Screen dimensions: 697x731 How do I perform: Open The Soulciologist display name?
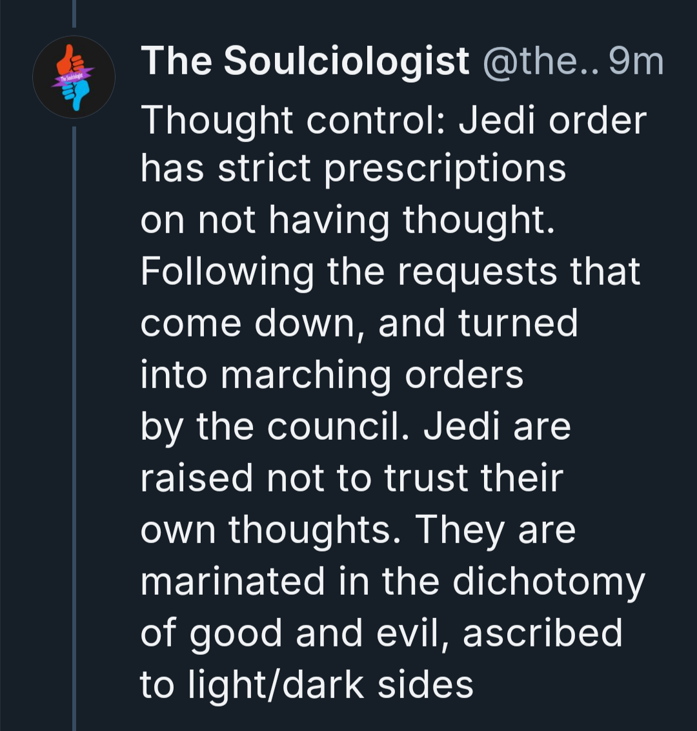click(305, 61)
